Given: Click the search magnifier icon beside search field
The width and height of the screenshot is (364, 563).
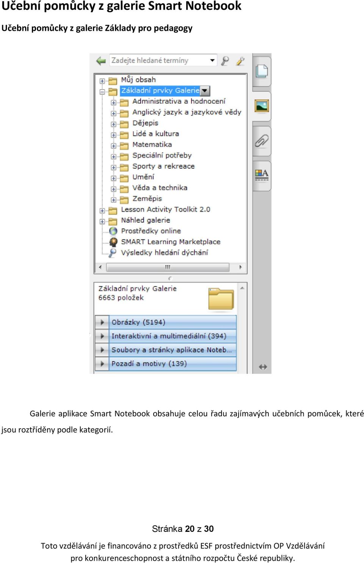Looking at the screenshot, I should pos(225,61).
